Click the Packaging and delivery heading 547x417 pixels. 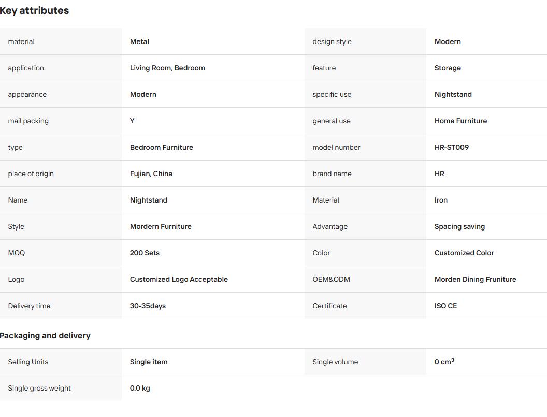tap(45, 335)
